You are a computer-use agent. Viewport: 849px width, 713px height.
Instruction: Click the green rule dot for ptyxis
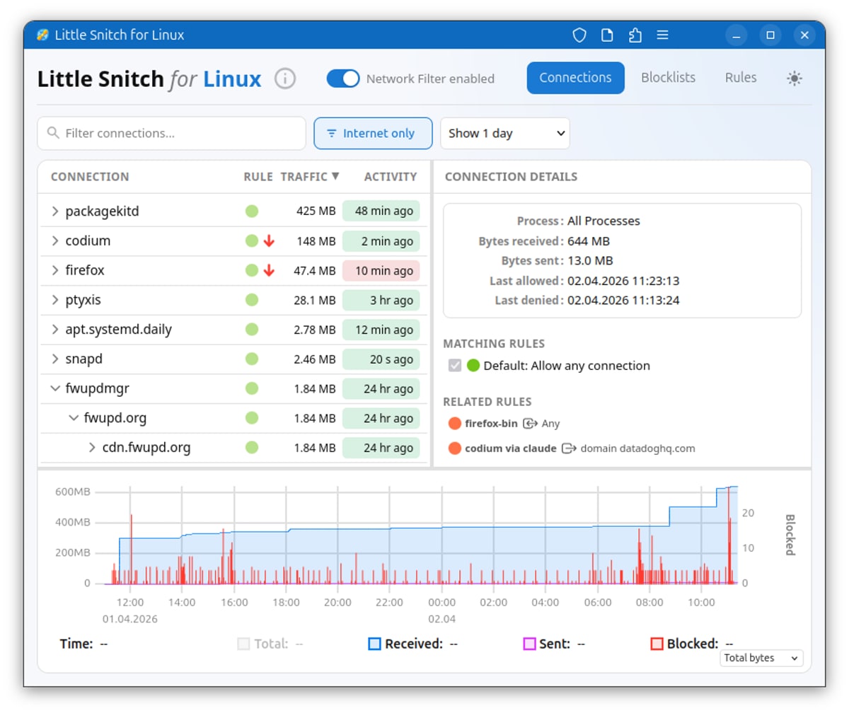[252, 300]
